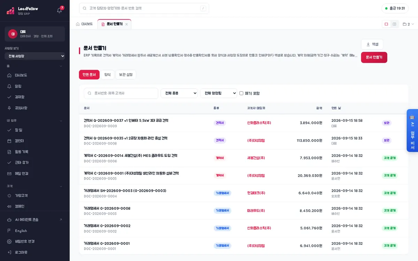Open 활동 기록 in the sidebar

pos(35,152)
